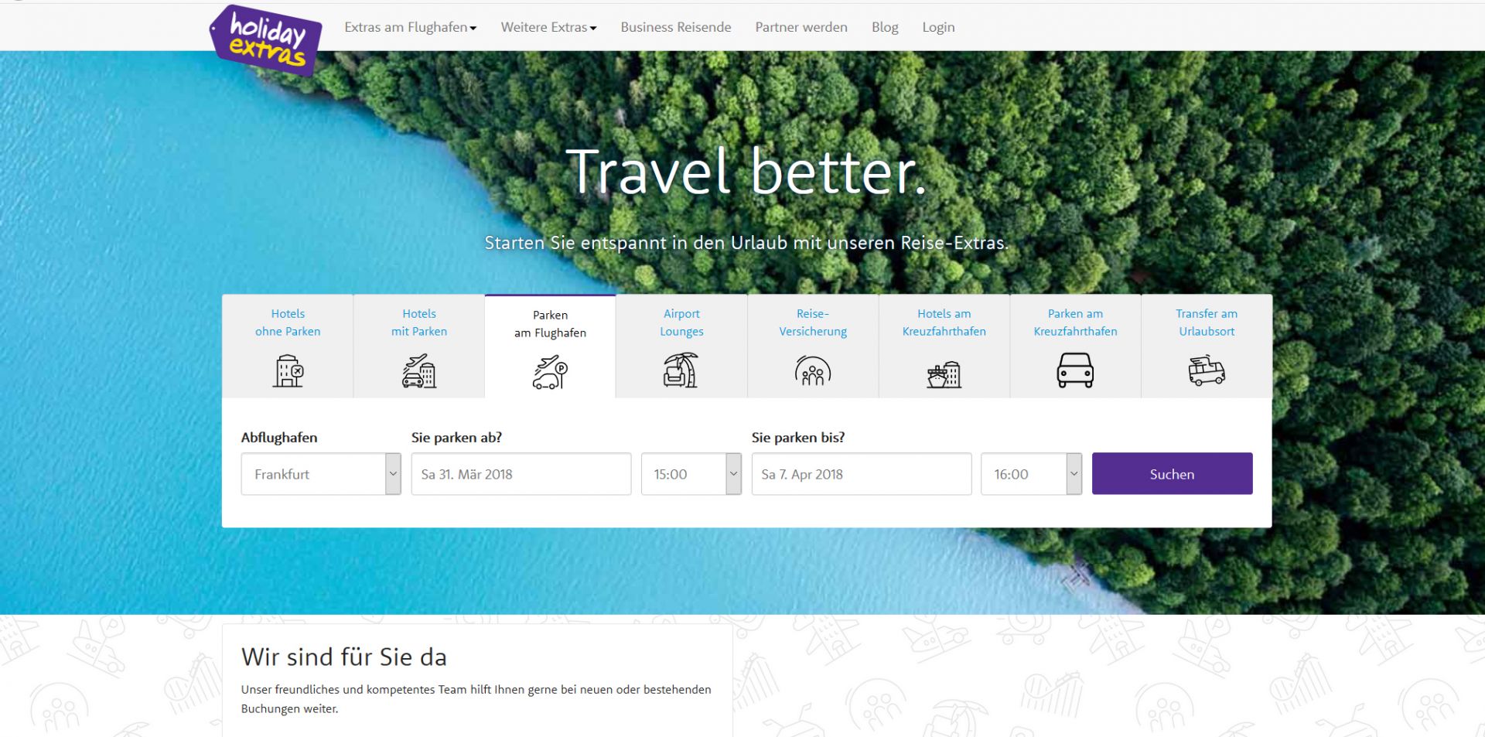Click the Sie parken bis date field
Viewport: 1485px width, 737px height.
pyautogui.click(x=862, y=474)
